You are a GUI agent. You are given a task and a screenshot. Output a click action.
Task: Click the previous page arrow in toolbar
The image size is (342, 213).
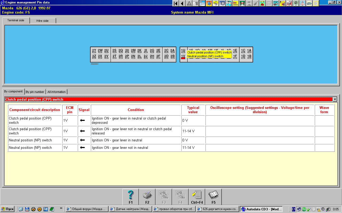(x=182, y=3)
